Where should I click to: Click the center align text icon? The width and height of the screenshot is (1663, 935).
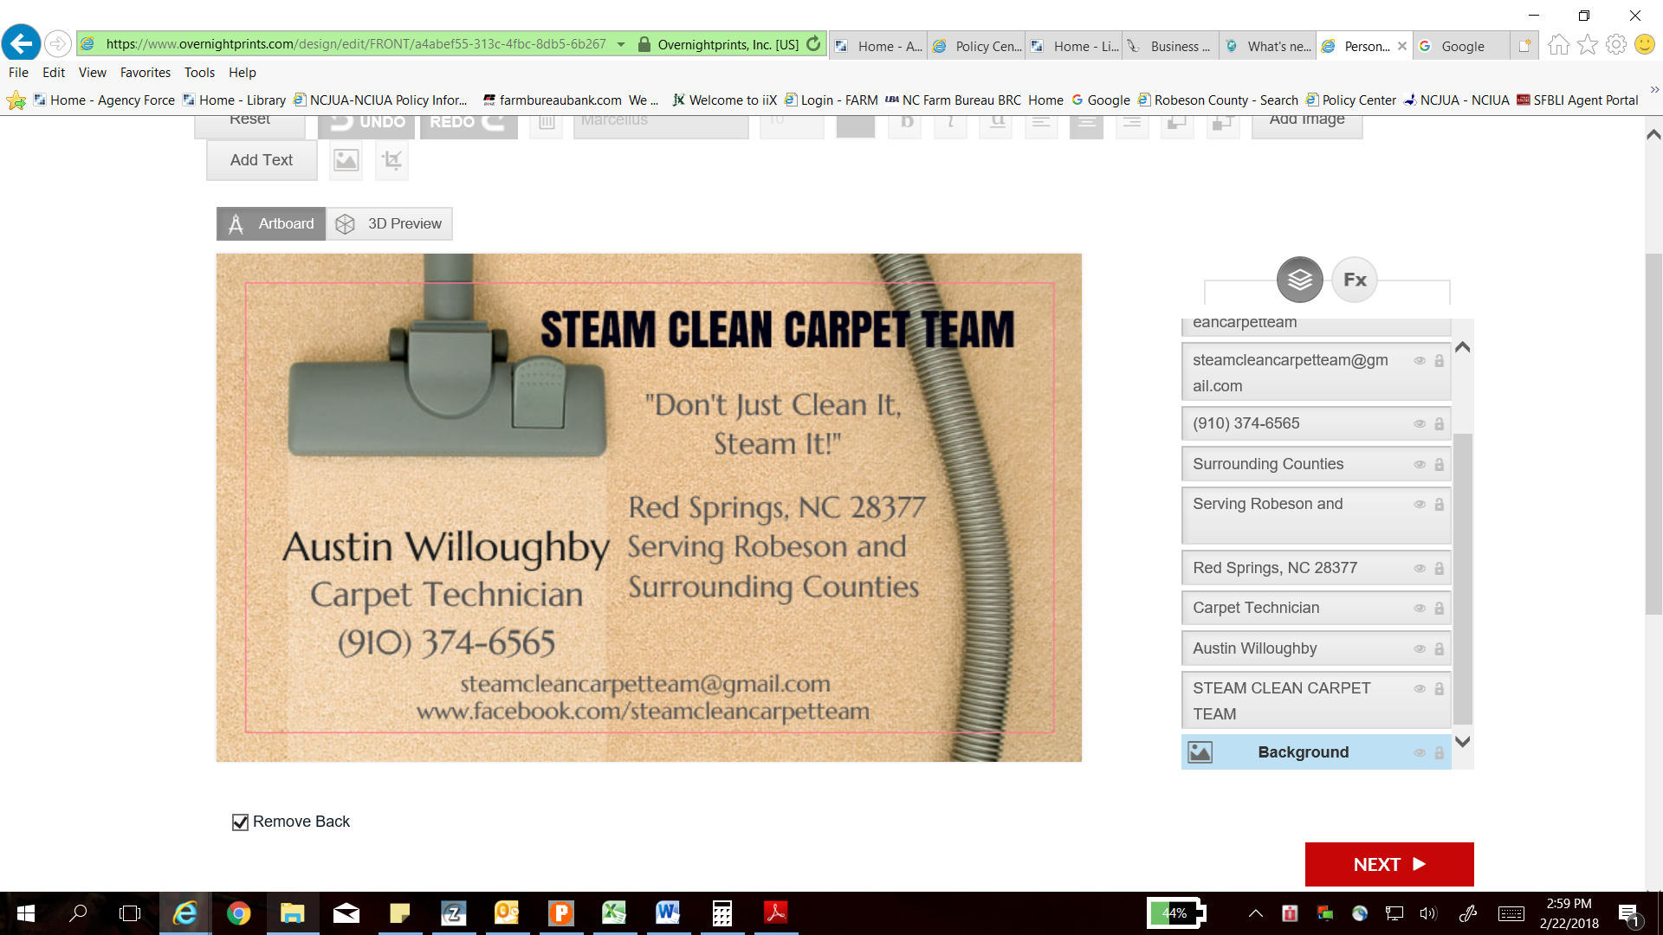click(x=1086, y=123)
